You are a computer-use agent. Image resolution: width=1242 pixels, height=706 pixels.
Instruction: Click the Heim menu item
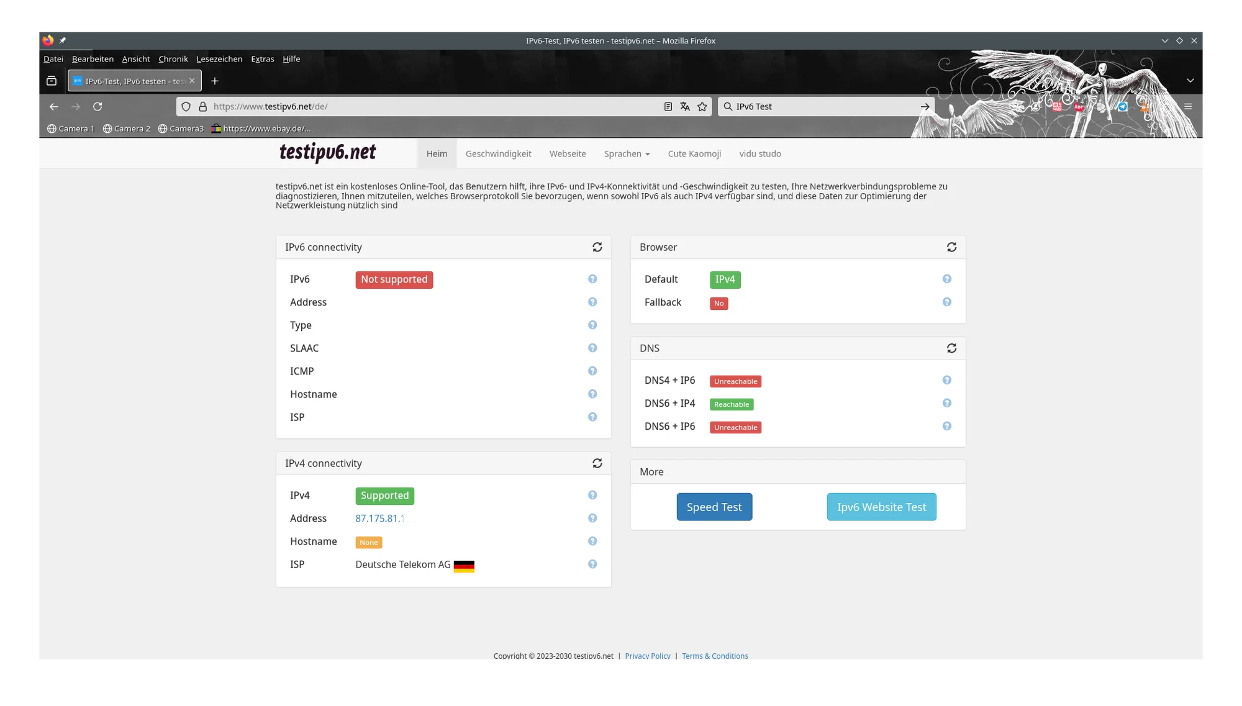click(437, 153)
